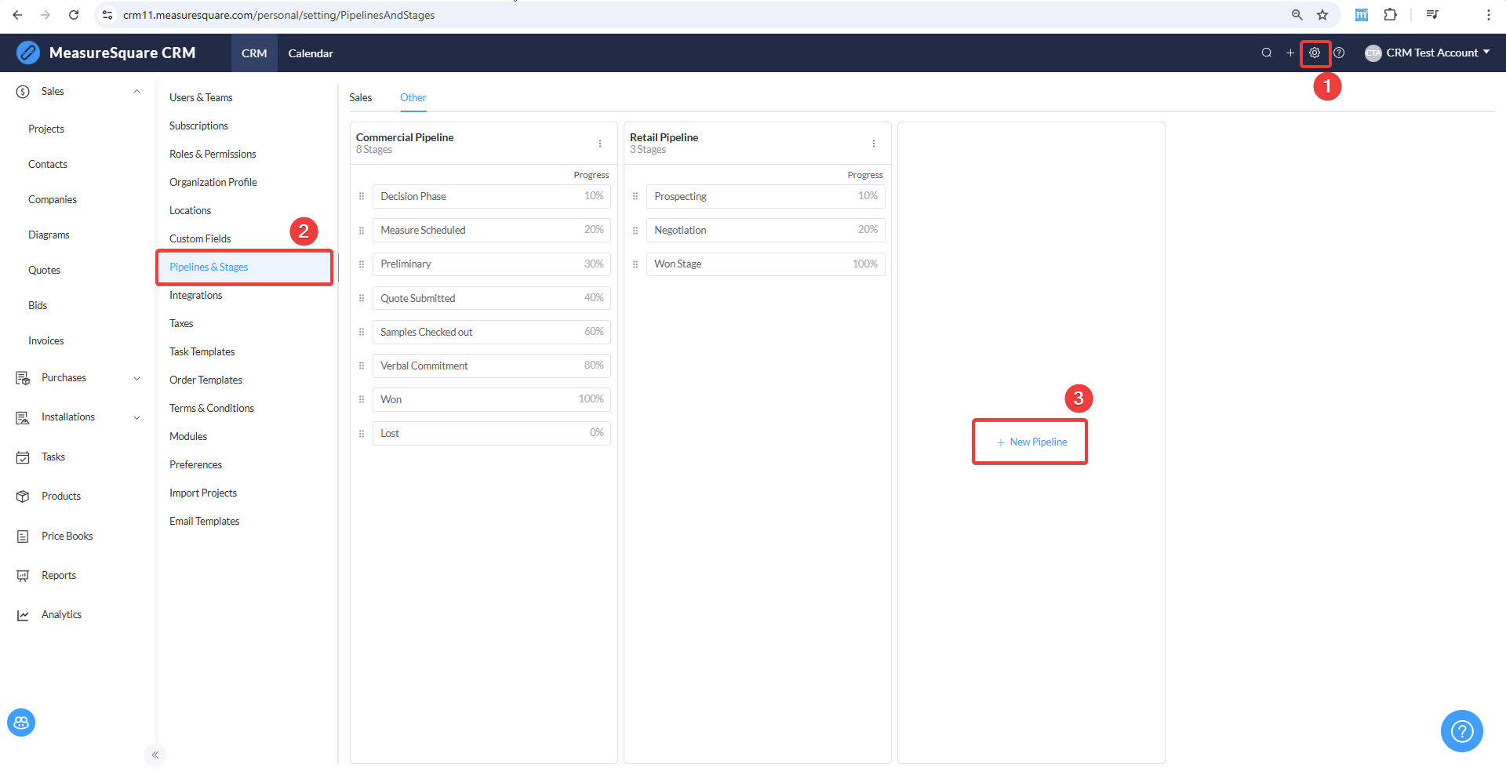The width and height of the screenshot is (1506, 775).
Task: Create a New Pipeline
Action: [1031, 442]
